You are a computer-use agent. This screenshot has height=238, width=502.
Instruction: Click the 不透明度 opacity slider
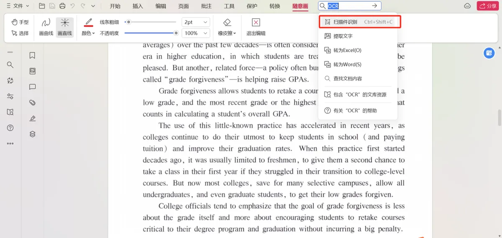pos(151,33)
